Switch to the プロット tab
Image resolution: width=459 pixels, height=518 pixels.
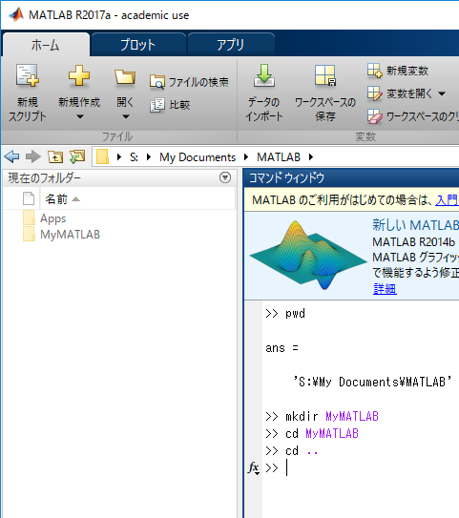(137, 45)
